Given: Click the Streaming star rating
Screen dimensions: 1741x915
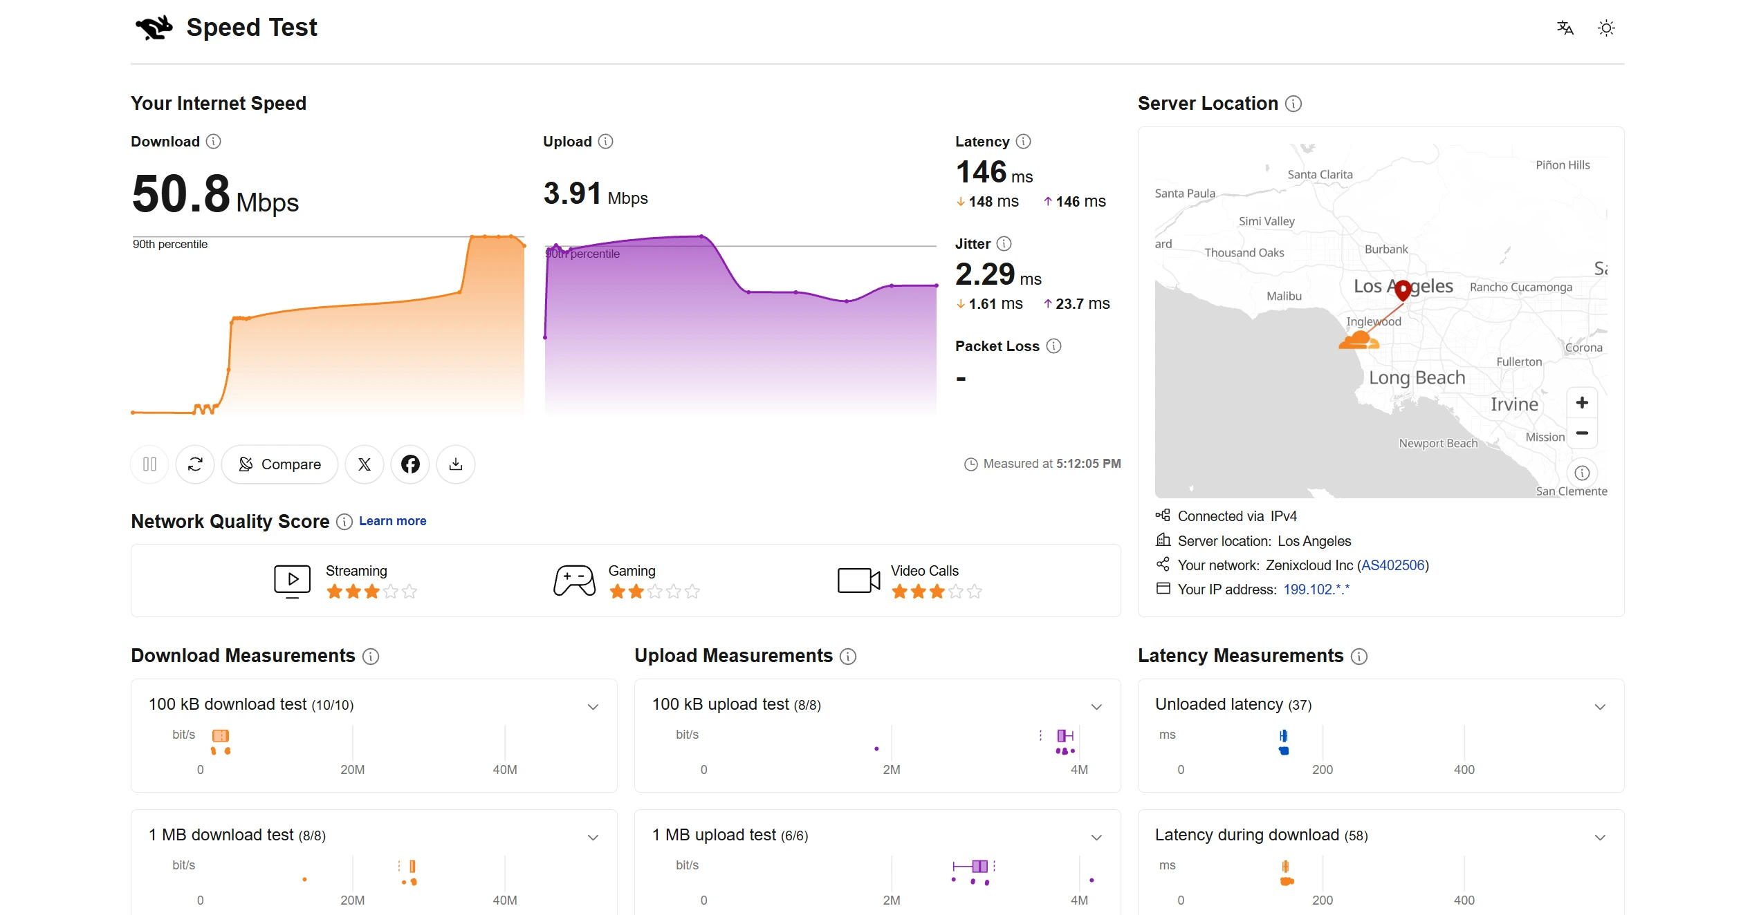Looking at the screenshot, I should point(371,592).
